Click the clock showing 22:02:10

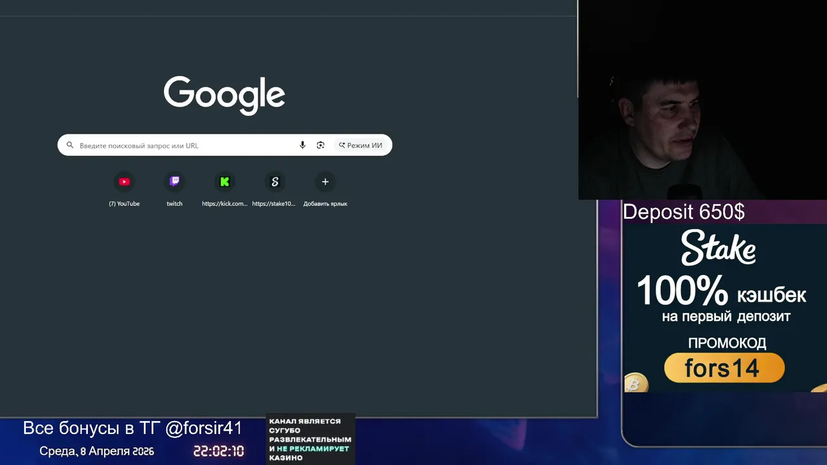click(219, 451)
